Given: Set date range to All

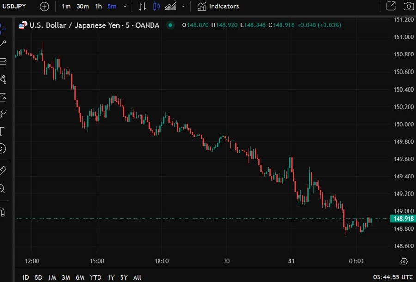Looking at the screenshot, I should pyautogui.click(x=137, y=277).
